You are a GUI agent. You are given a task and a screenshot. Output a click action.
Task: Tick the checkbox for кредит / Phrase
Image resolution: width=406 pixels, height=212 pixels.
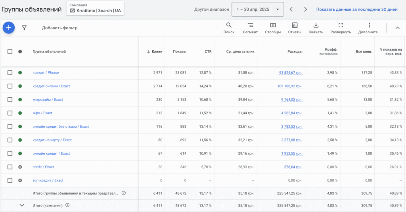coord(10,73)
